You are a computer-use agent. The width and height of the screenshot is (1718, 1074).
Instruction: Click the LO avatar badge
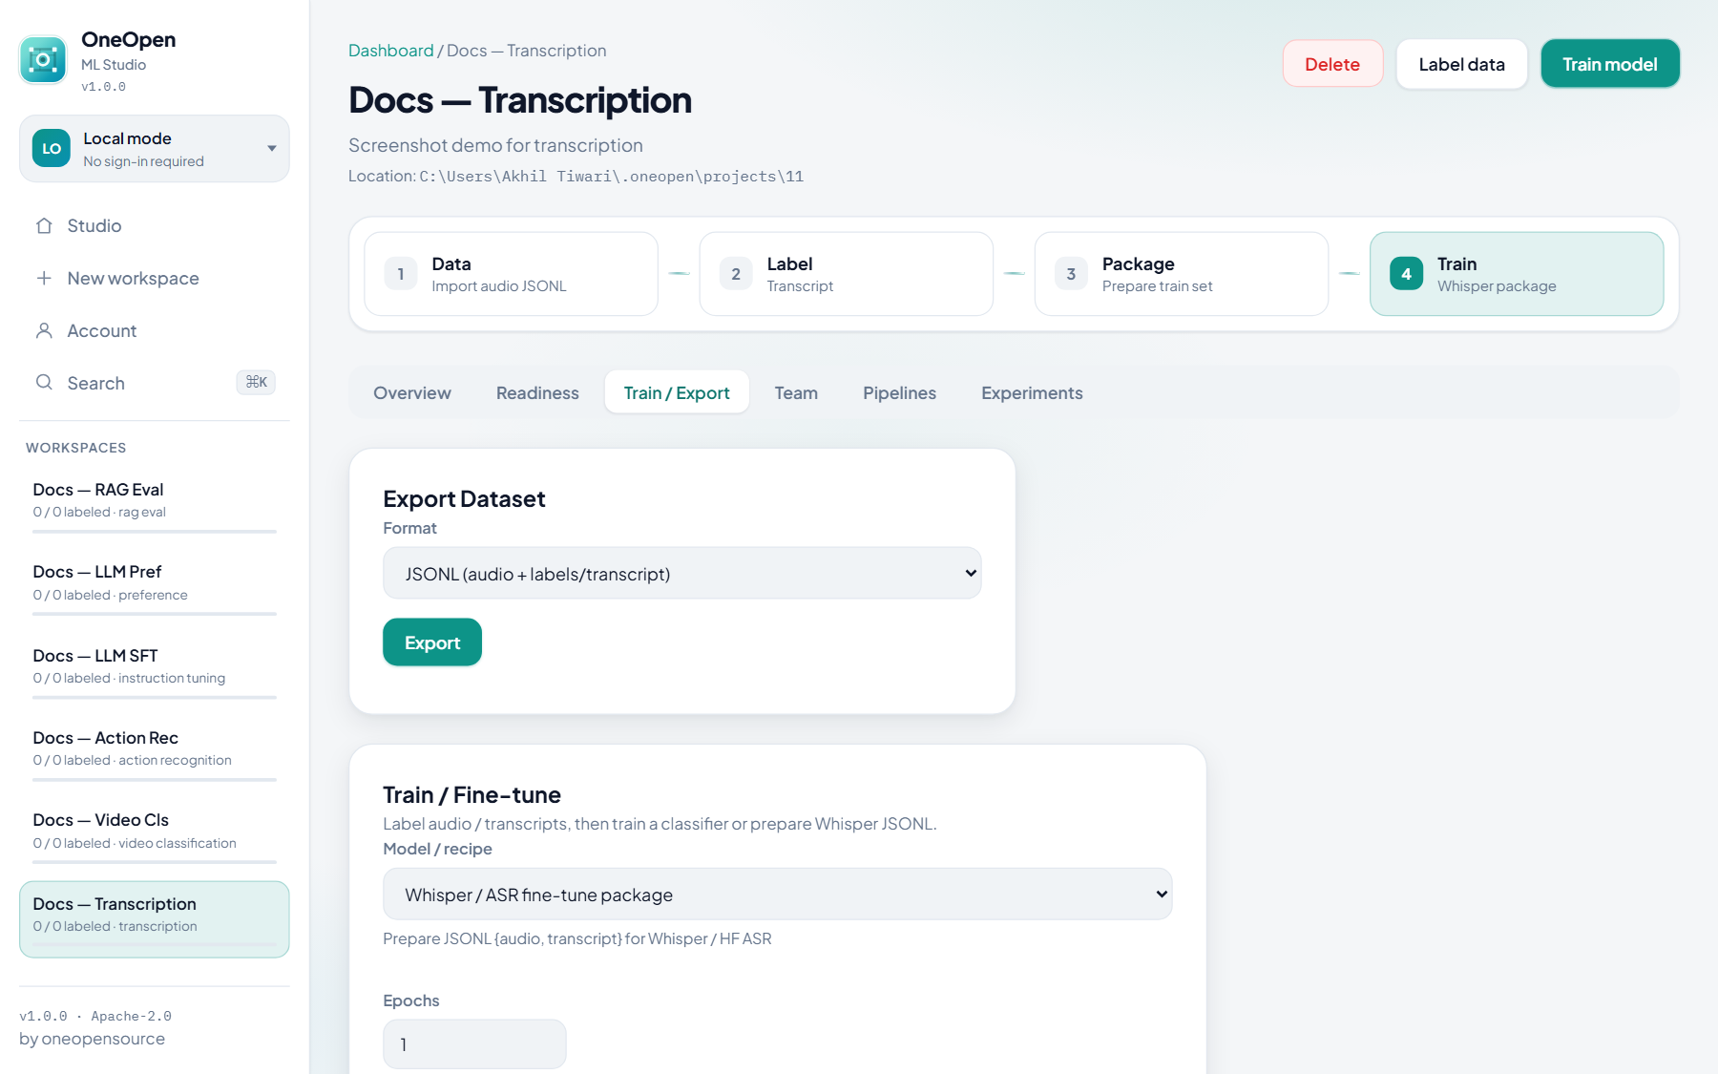(52, 149)
